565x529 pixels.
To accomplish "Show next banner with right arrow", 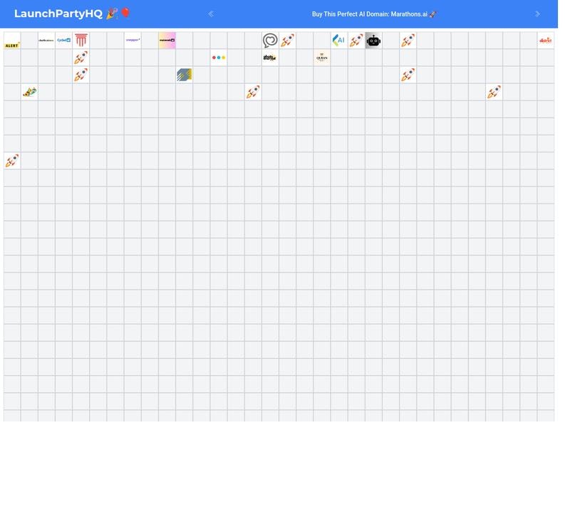I will click(537, 14).
